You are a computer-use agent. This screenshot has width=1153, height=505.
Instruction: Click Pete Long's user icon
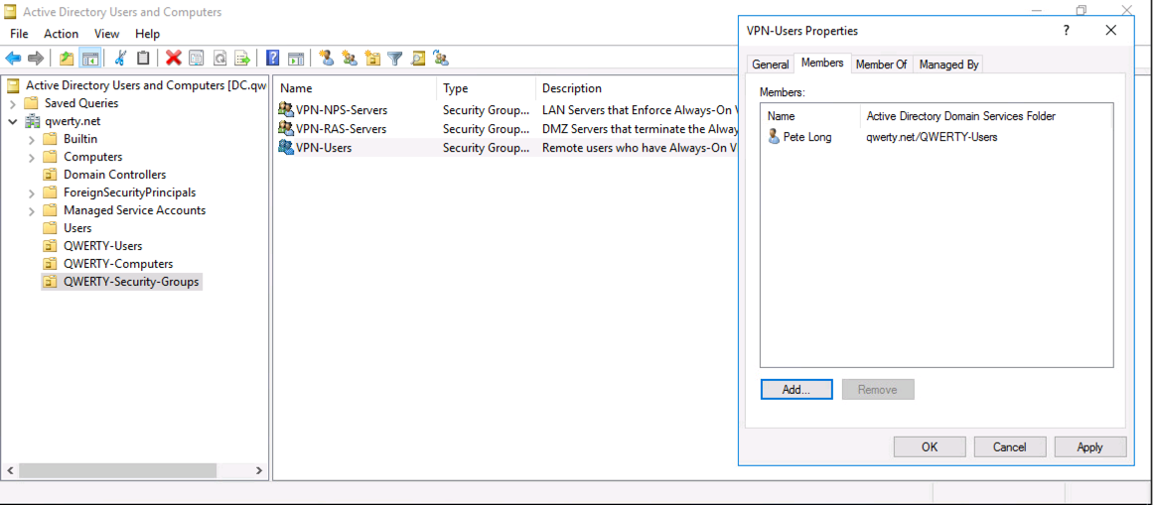coord(774,137)
